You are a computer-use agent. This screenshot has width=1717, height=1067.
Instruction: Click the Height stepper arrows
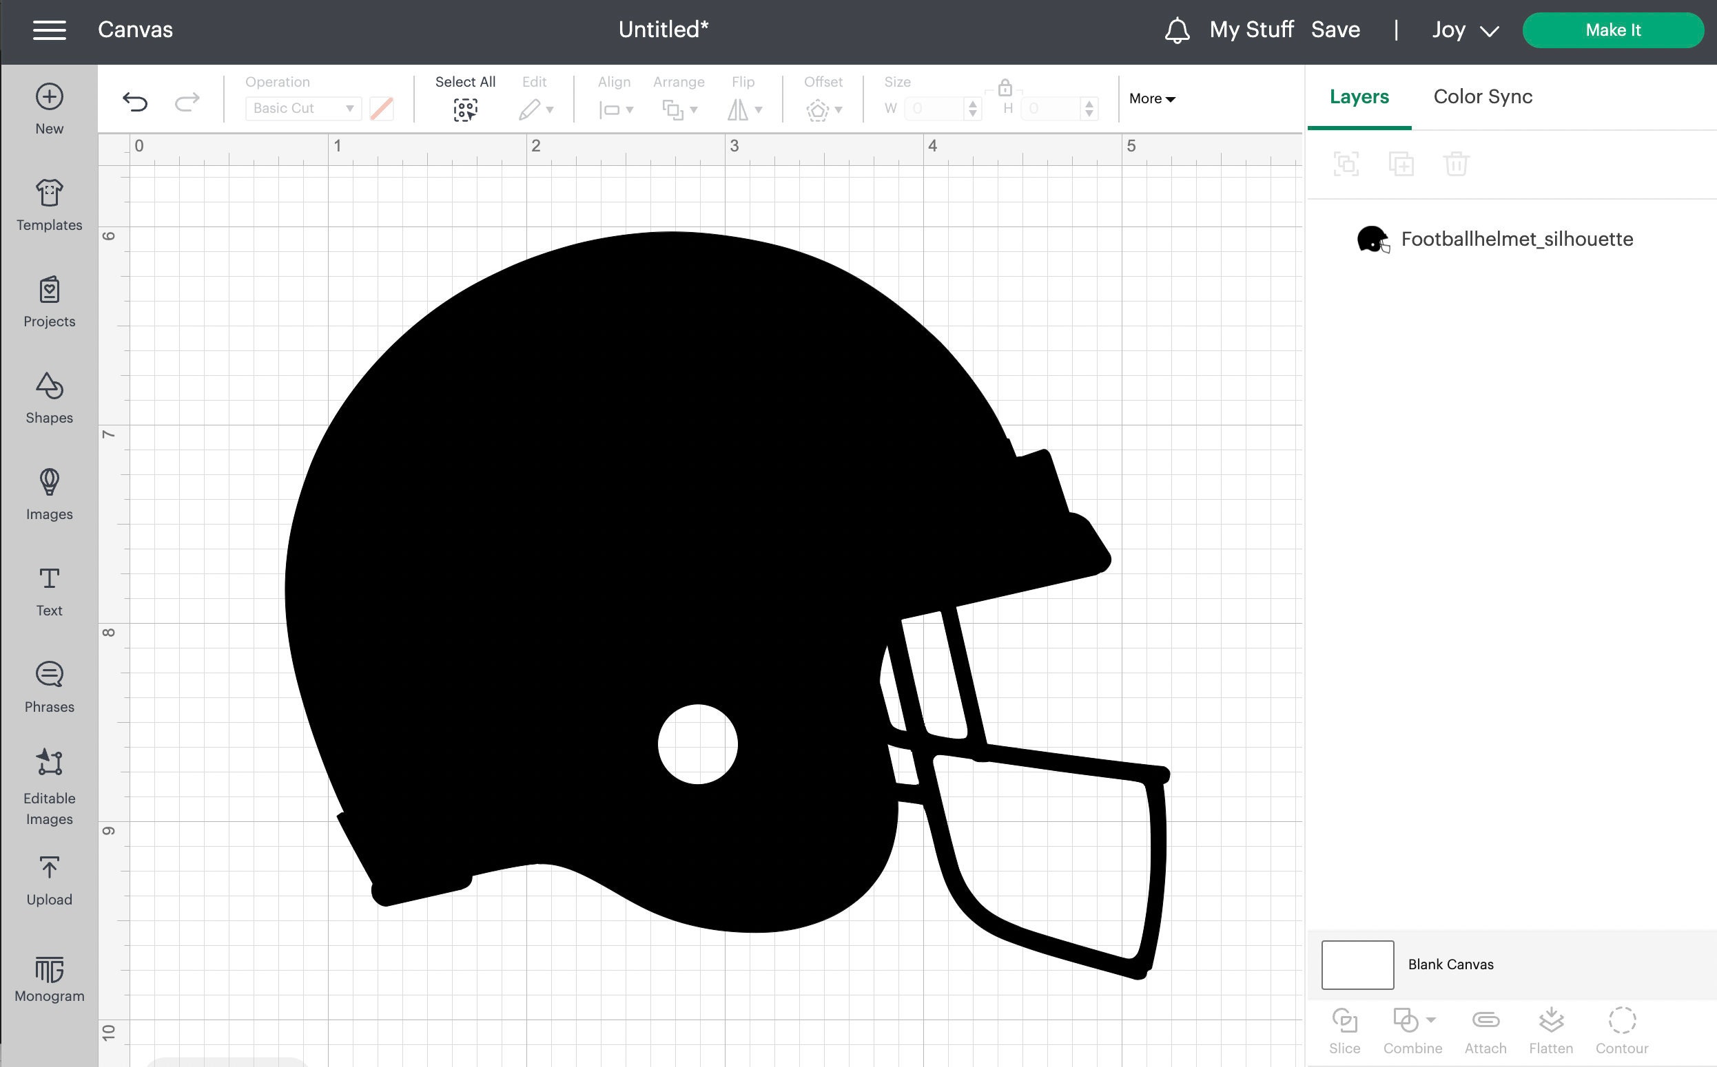coord(1089,109)
